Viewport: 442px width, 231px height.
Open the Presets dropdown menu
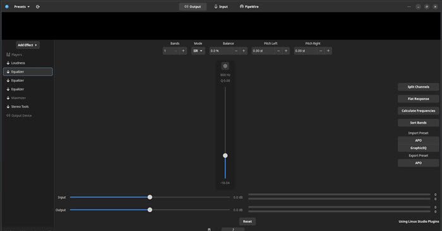point(21,6)
